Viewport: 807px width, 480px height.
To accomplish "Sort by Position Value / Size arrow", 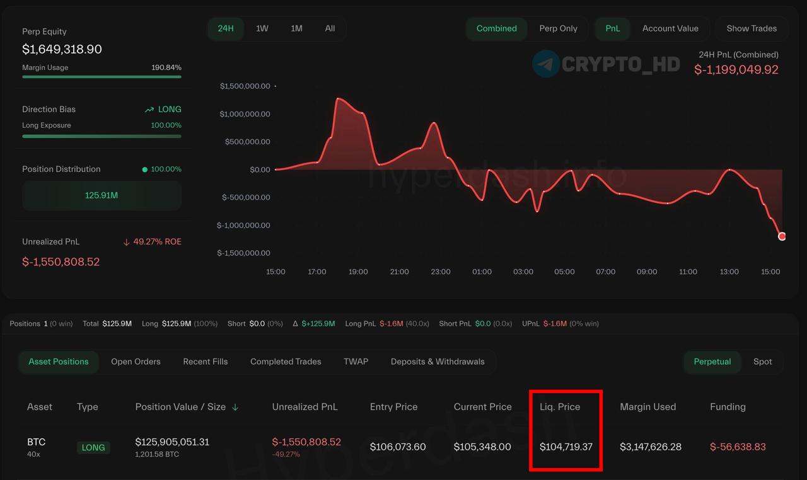I will [235, 407].
